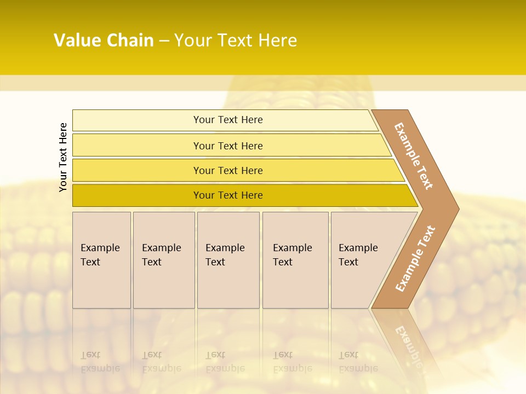
Task: Click the darkest gold "Your Text Here" bar
Action: point(227,195)
